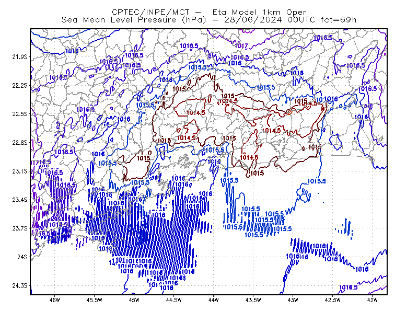Viewport: 418px width, 323px height.
Task: Click the 23.7S latitude axis label
Action: pyautogui.click(x=19, y=228)
